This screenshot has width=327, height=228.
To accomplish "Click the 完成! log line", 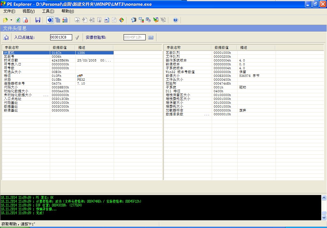I will tap(22, 213).
